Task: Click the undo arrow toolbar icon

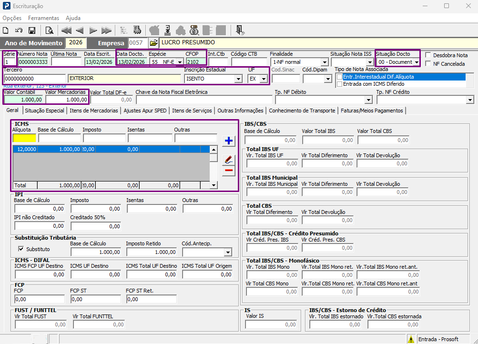Action: tap(19, 30)
